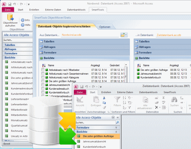
Task: Click the Suchen search field in the Nordwind pane
Action: [x=18, y=40]
